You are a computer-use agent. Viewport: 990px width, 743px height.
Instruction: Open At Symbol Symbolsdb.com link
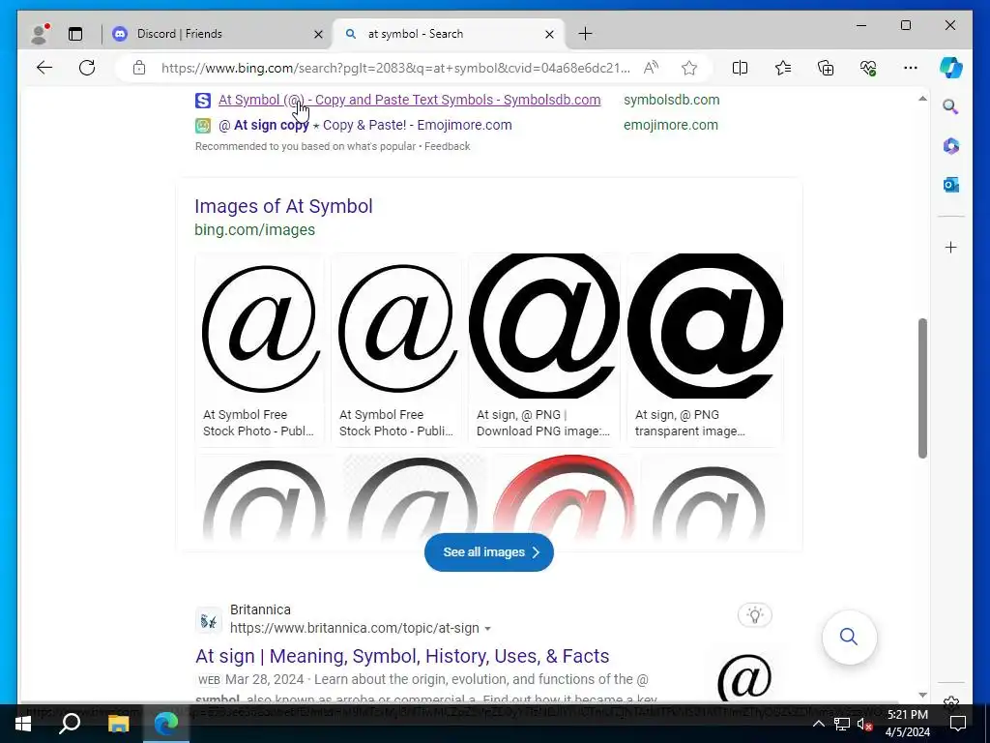pos(409,100)
